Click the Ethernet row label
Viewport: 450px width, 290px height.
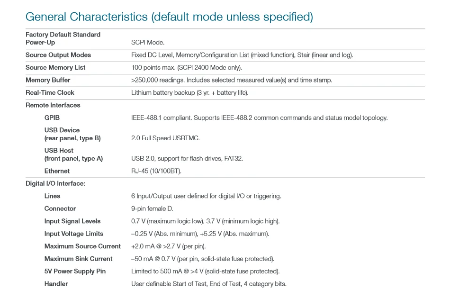(x=57, y=171)
